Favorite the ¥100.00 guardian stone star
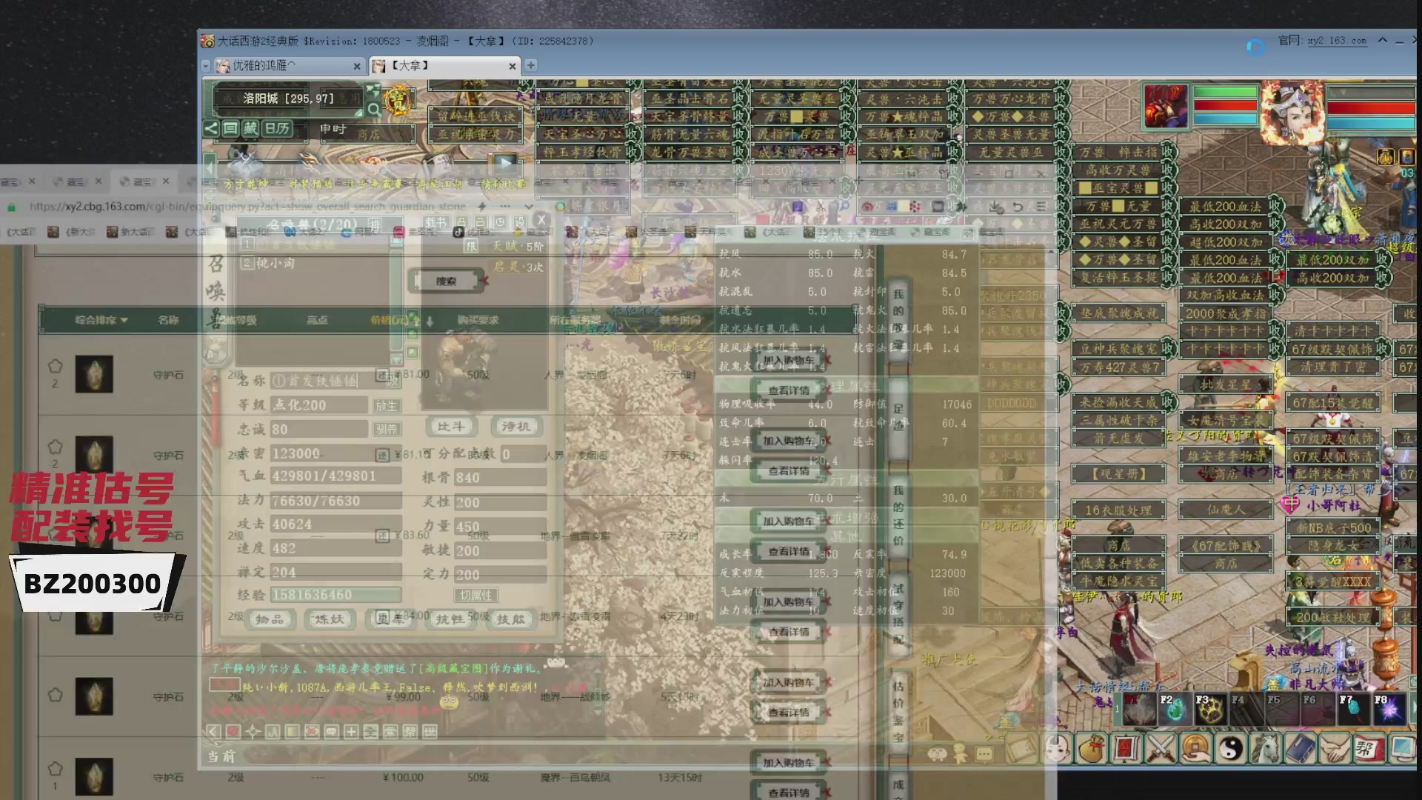 (x=55, y=769)
